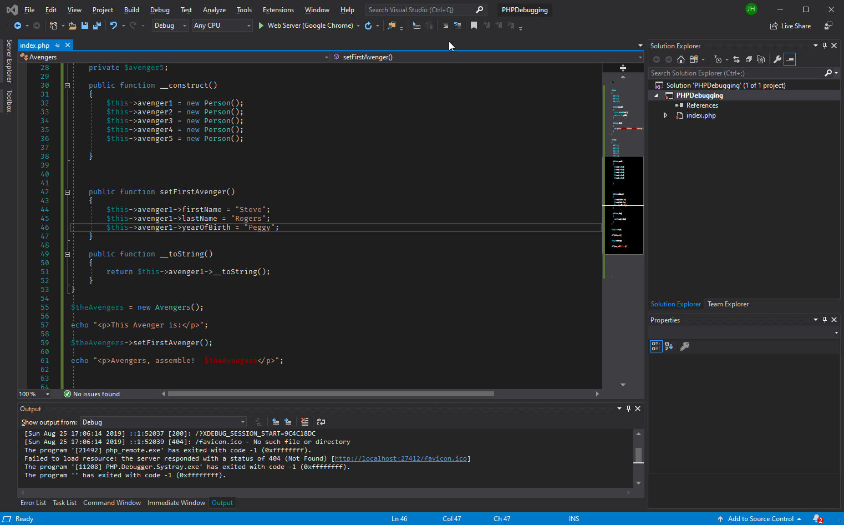The width and height of the screenshot is (844, 525).
Task: Click the Categorized view icon in Properties
Action: click(656, 346)
